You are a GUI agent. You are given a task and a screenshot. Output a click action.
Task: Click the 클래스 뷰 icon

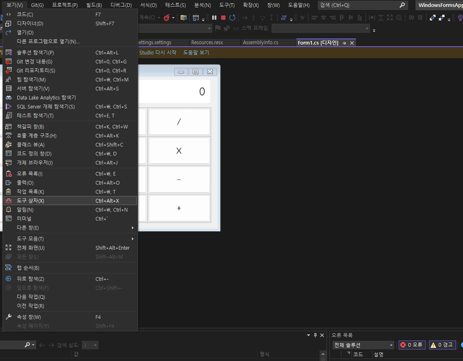pyautogui.click(x=9, y=144)
